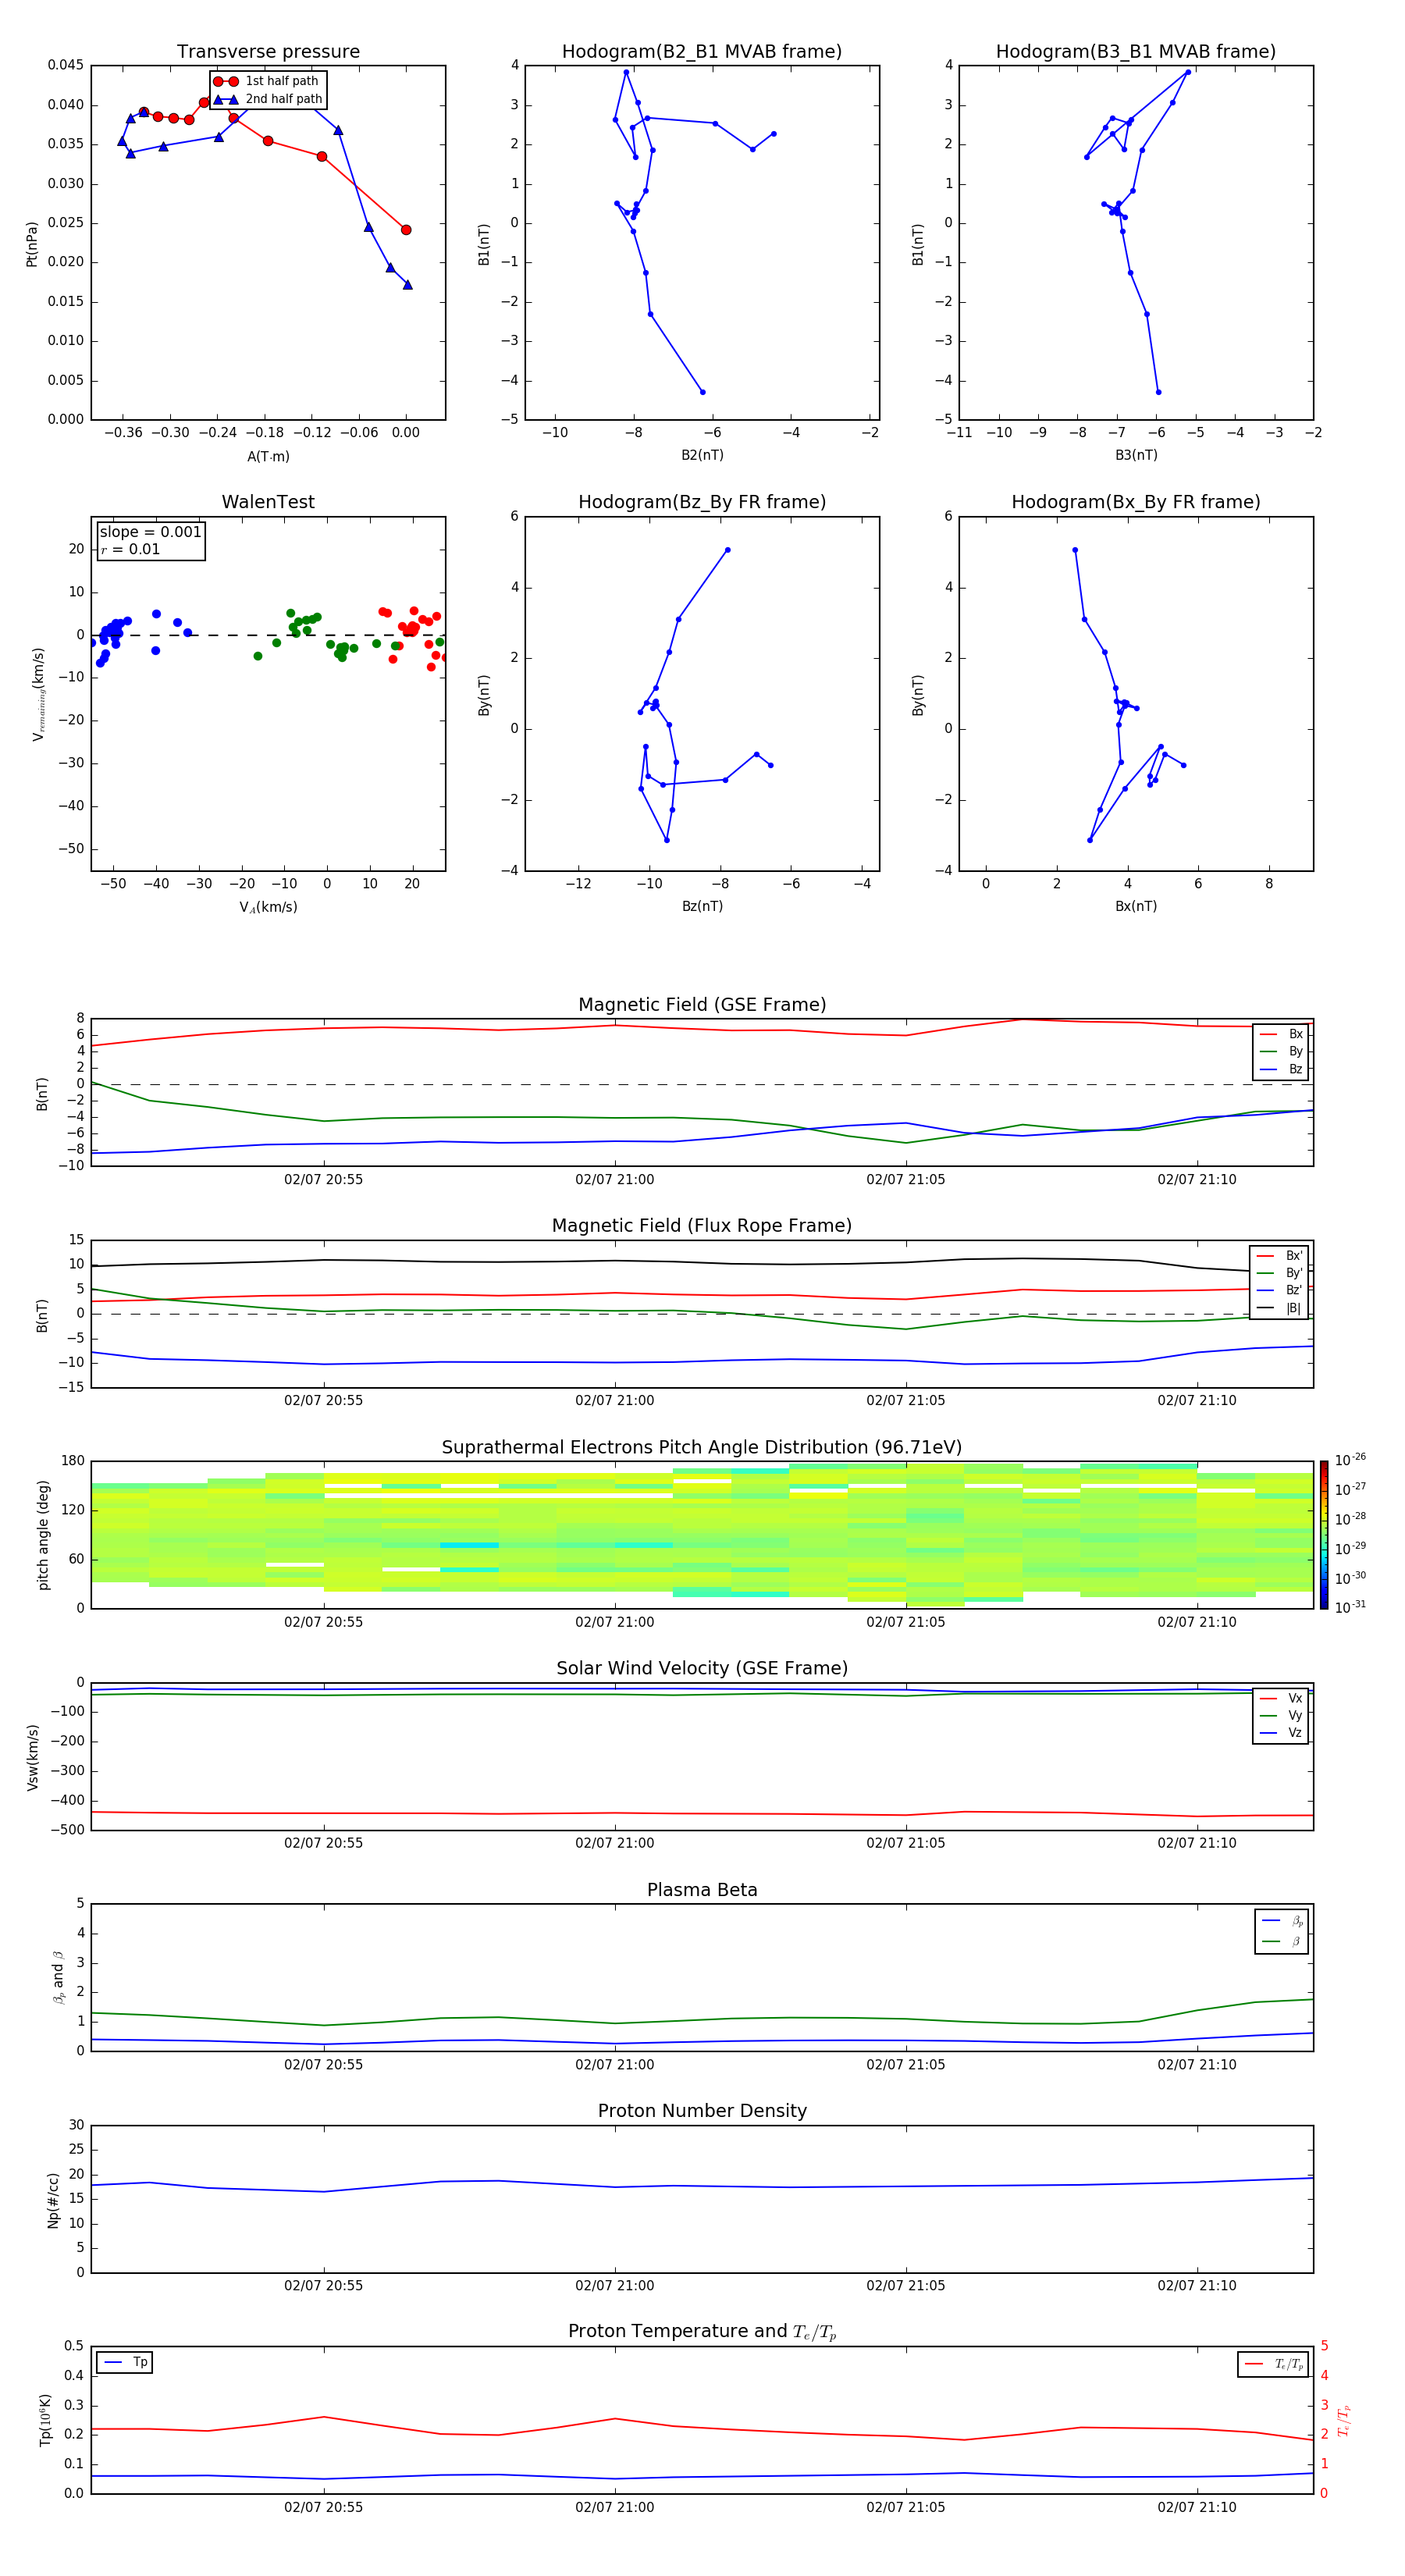This screenshot has height=2576, width=1405.
Task: Click the Bz' entry in the Flux Rope legend
Action: [x=1279, y=1290]
